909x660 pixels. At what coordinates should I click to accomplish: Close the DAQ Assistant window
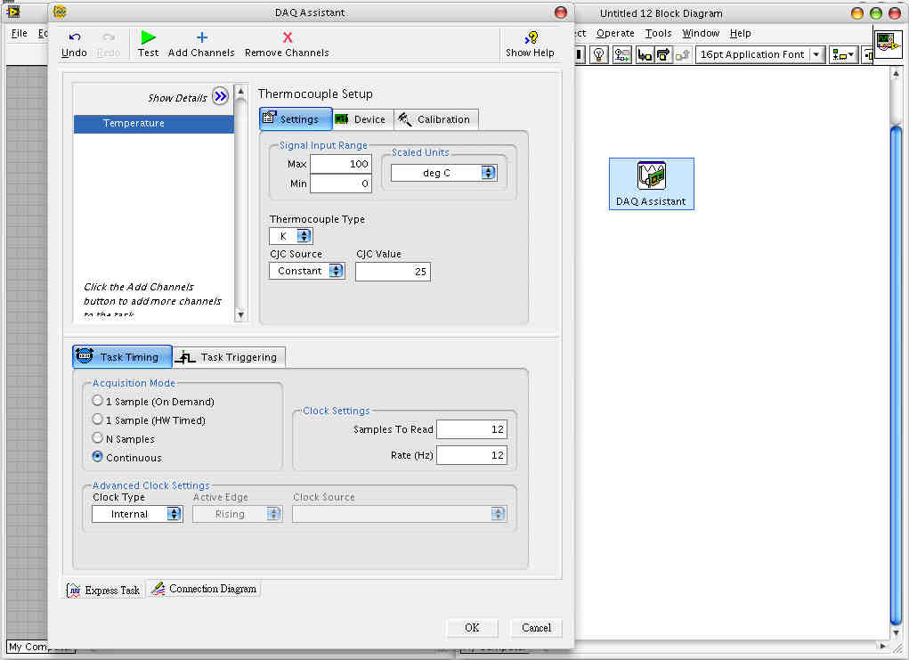(561, 12)
